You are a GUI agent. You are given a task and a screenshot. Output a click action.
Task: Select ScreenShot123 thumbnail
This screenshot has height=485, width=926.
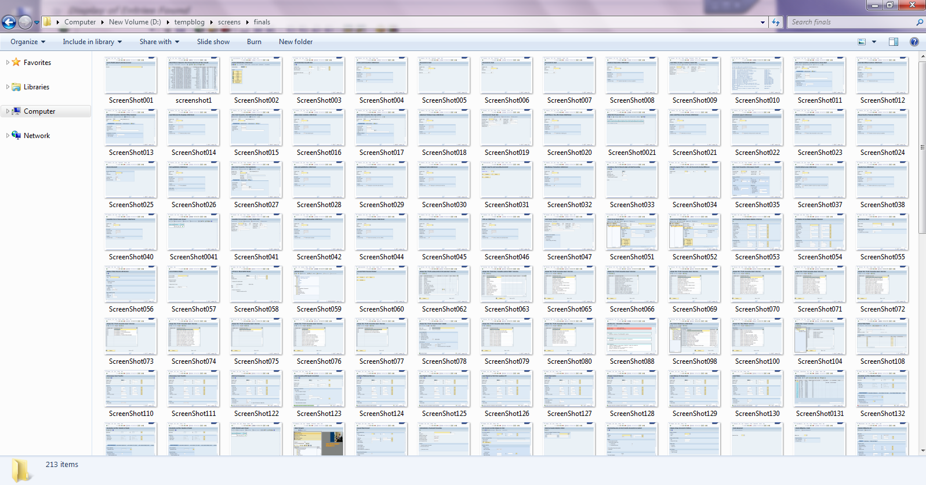point(319,389)
